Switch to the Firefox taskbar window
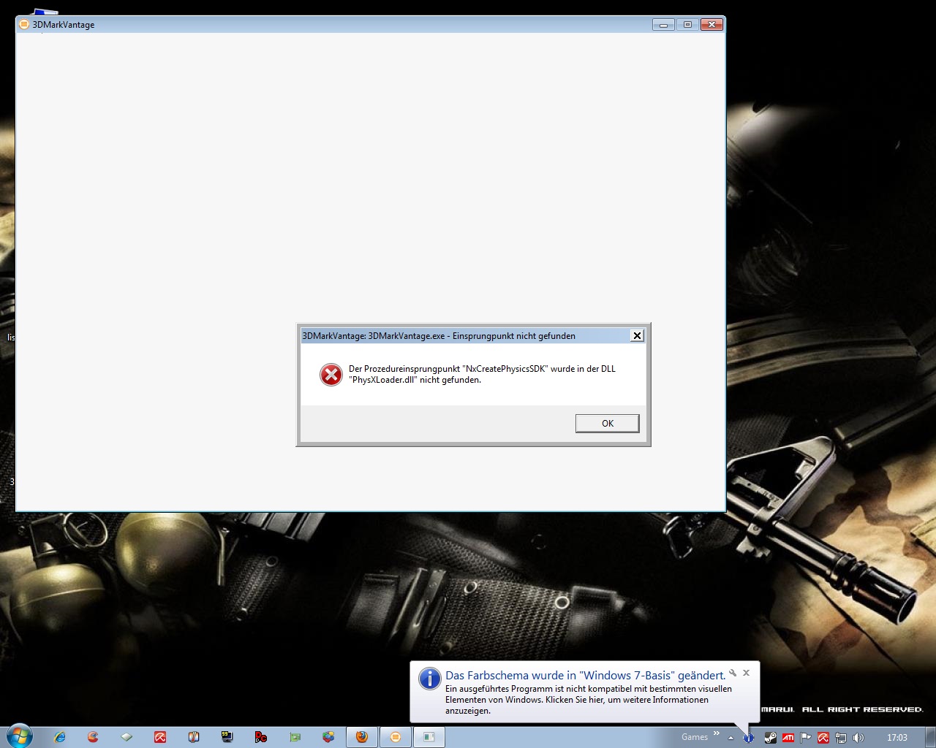This screenshot has height=748, width=936. 362,737
